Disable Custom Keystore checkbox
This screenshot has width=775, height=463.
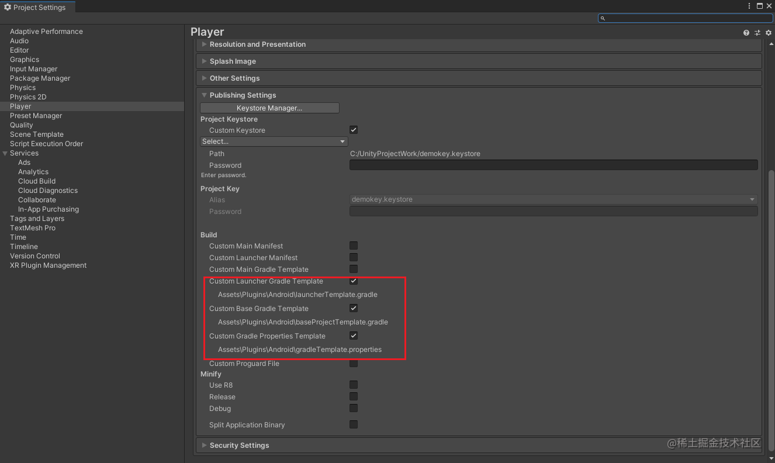pos(354,130)
